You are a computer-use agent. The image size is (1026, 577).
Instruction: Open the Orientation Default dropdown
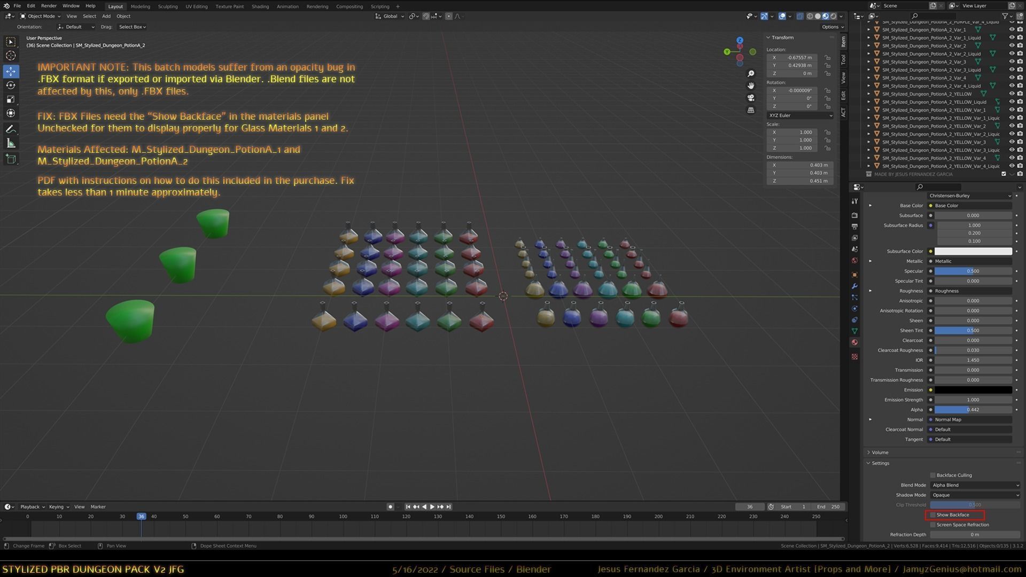pyautogui.click(x=76, y=27)
